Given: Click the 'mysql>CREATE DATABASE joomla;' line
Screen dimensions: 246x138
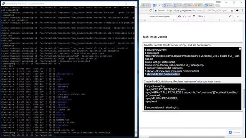Looking at the screenshot, I should pyautogui.click(x=165, y=89).
